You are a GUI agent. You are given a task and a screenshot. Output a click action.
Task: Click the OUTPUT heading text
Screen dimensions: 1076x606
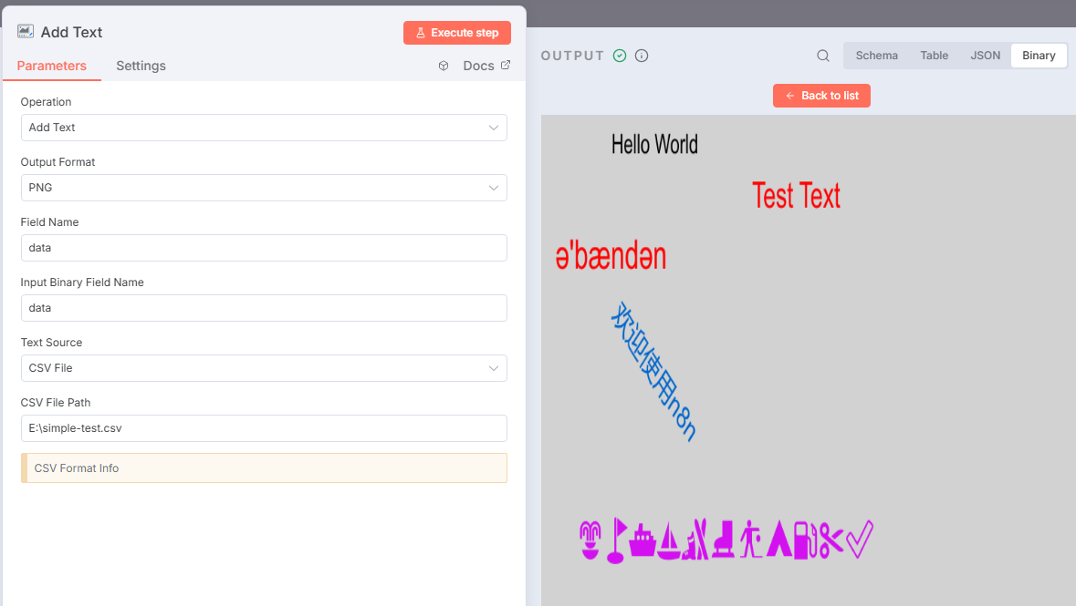[x=572, y=56]
